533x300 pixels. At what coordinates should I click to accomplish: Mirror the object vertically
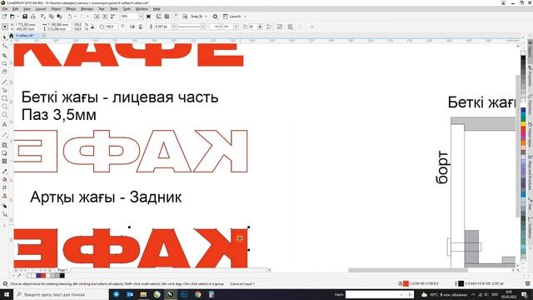point(141,27)
